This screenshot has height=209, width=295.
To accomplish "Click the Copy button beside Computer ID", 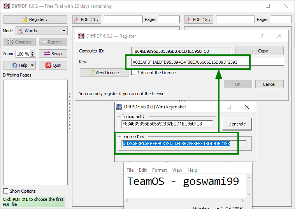I will tap(259, 51).
